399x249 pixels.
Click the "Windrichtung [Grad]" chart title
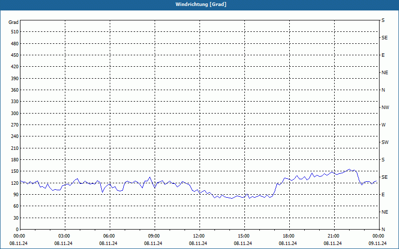point(201,4)
